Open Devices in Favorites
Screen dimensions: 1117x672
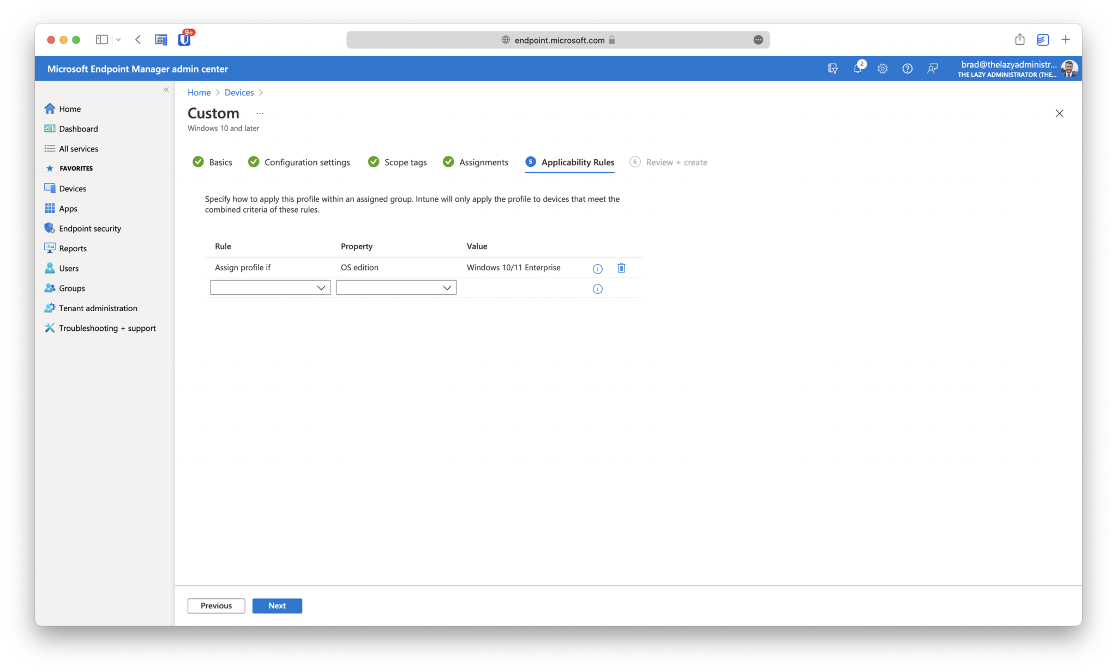point(65,188)
